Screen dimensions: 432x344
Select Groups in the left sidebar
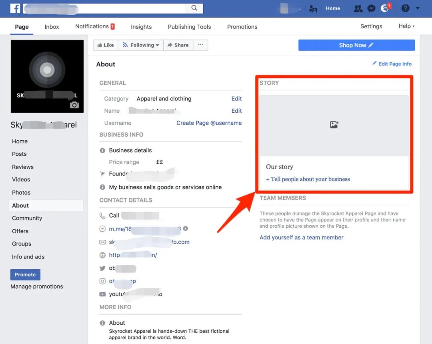point(22,244)
